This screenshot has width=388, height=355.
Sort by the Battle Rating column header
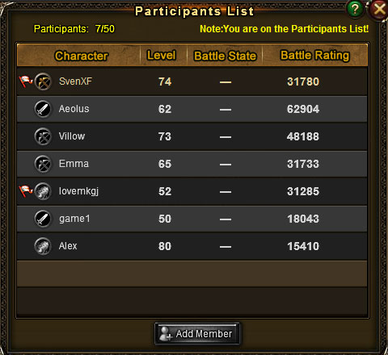315,56
